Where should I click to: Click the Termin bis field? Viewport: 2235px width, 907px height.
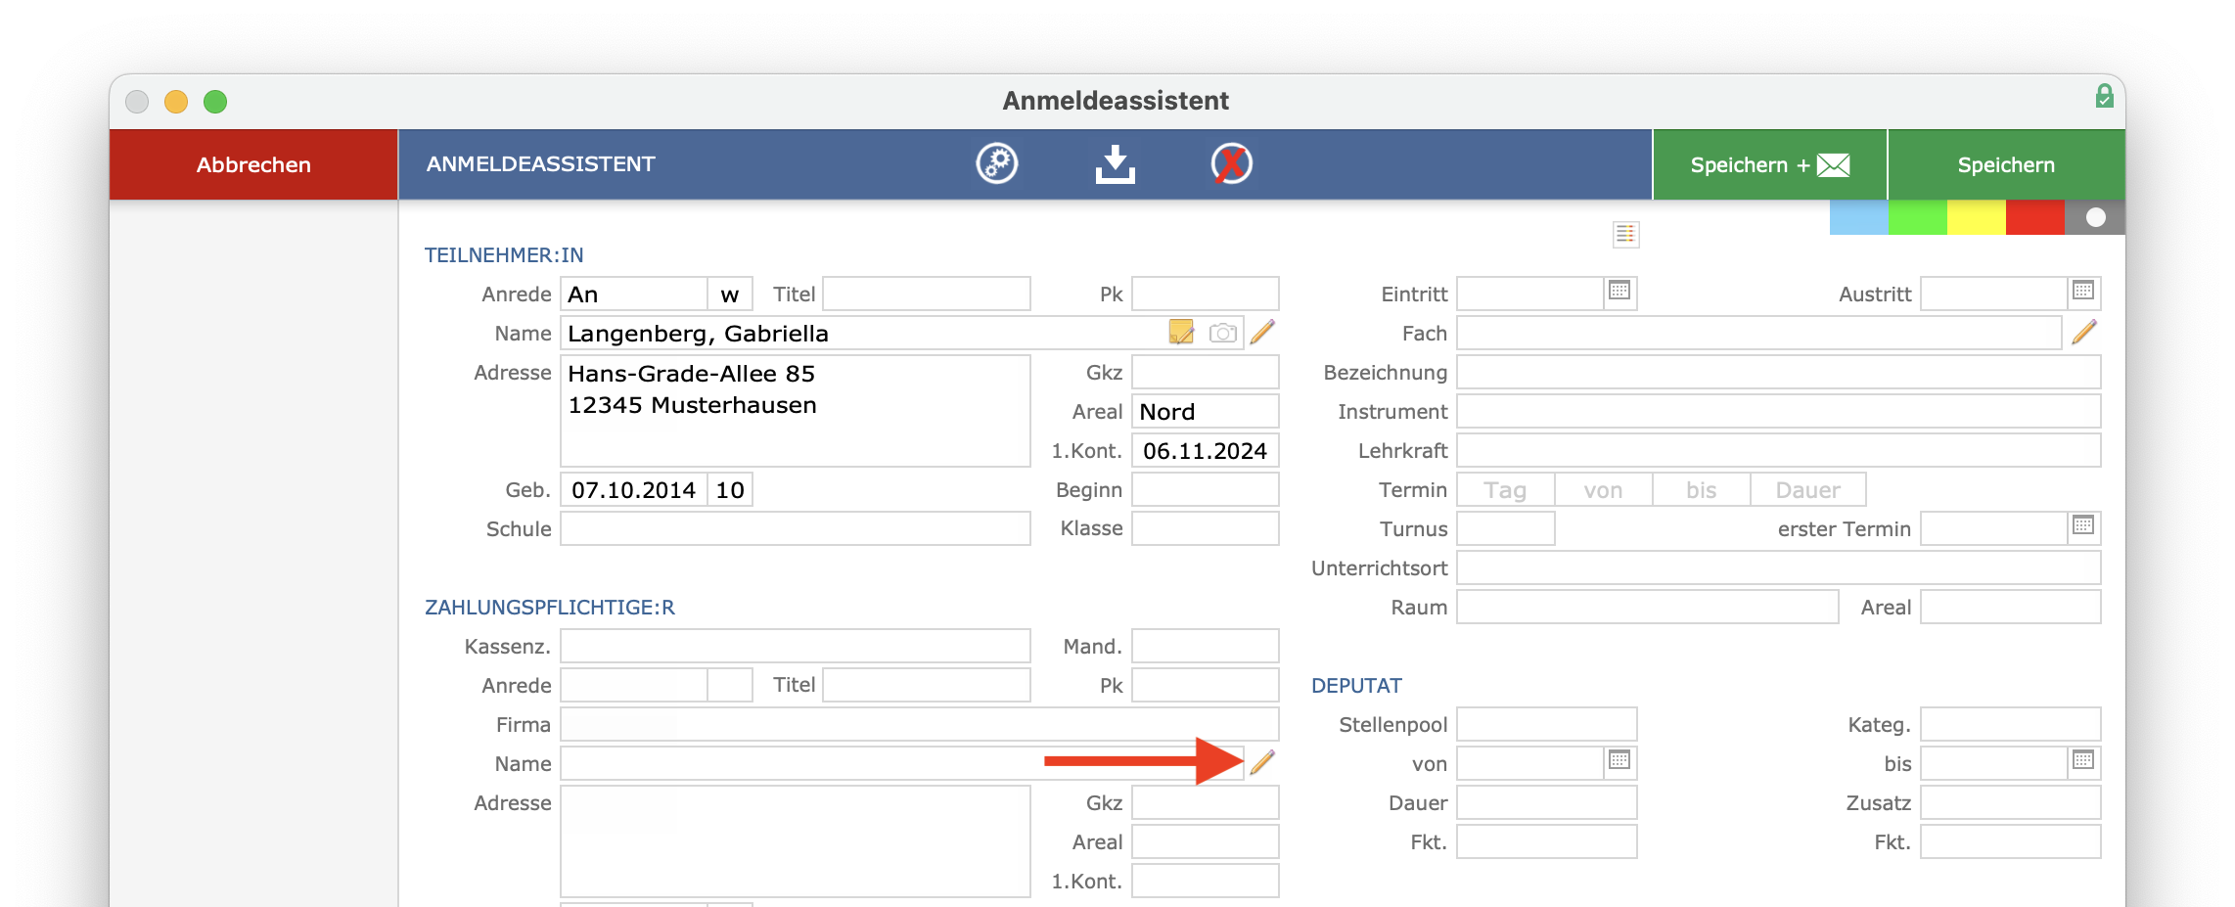pyautogui.click(x=1701, y=489)
